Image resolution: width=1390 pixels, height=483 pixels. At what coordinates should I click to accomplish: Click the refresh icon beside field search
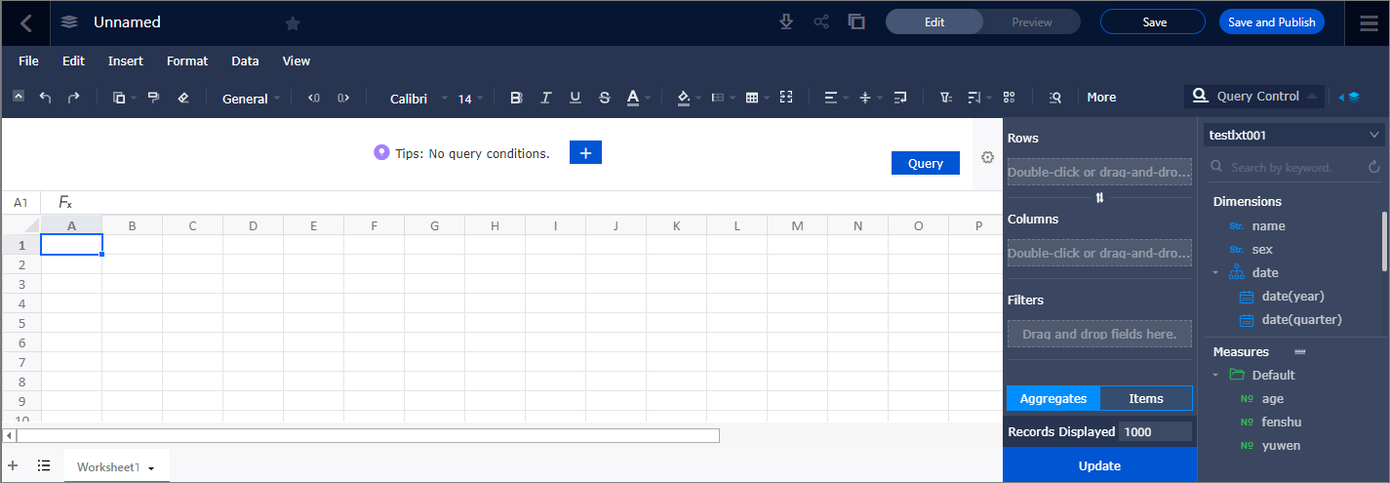(1374, 167)
